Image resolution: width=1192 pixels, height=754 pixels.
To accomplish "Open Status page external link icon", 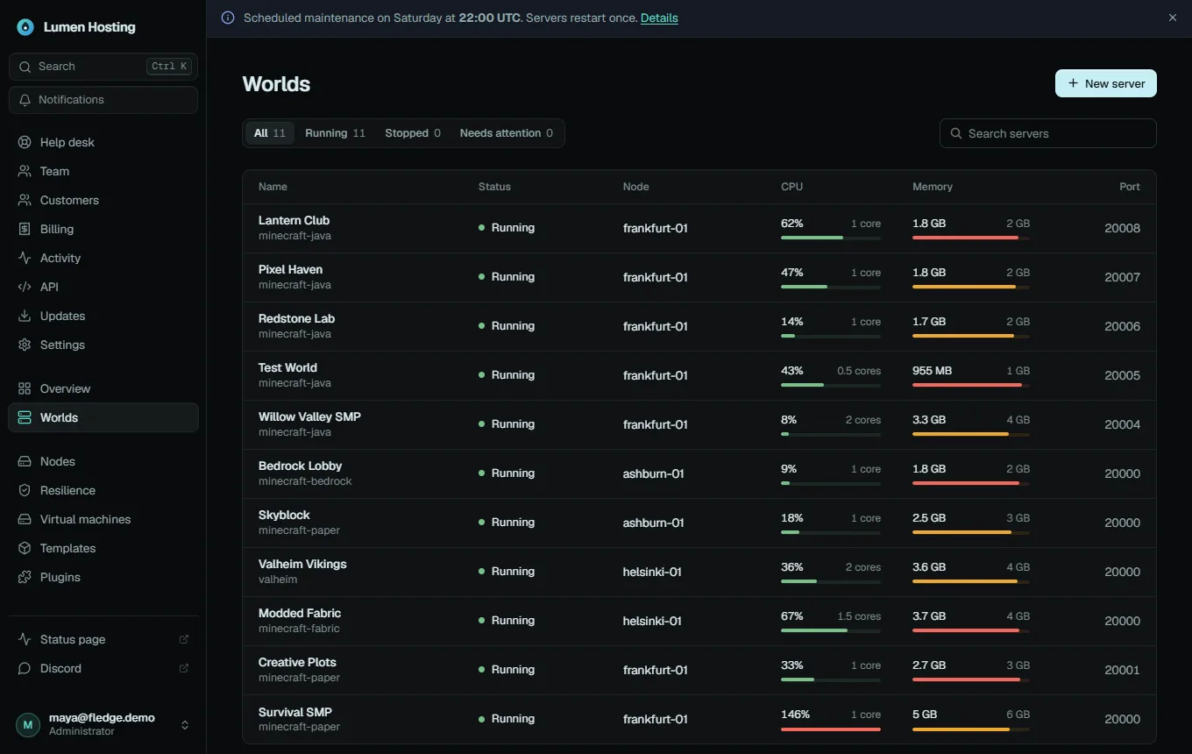I will (184, 639).
